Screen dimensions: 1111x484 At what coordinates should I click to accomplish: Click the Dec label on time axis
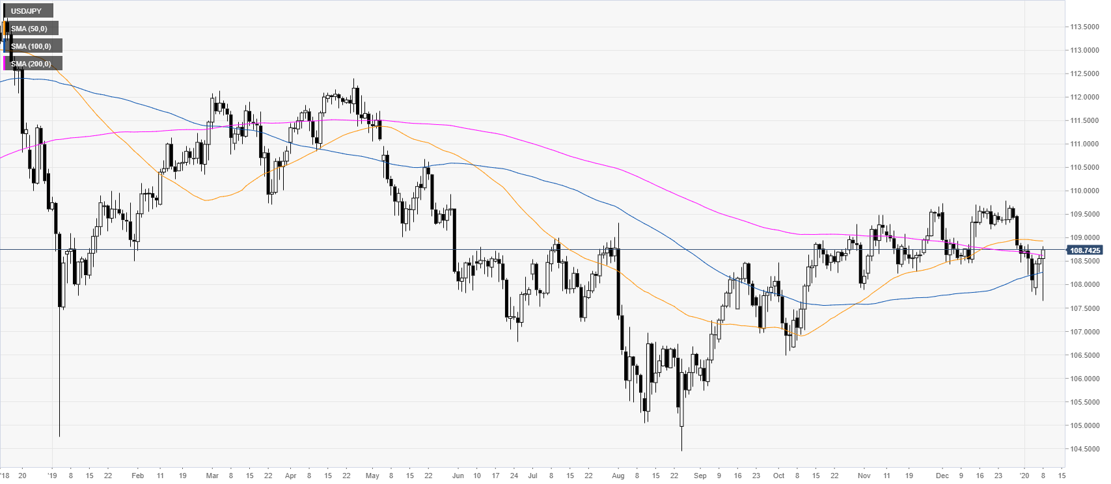[942, 476]
